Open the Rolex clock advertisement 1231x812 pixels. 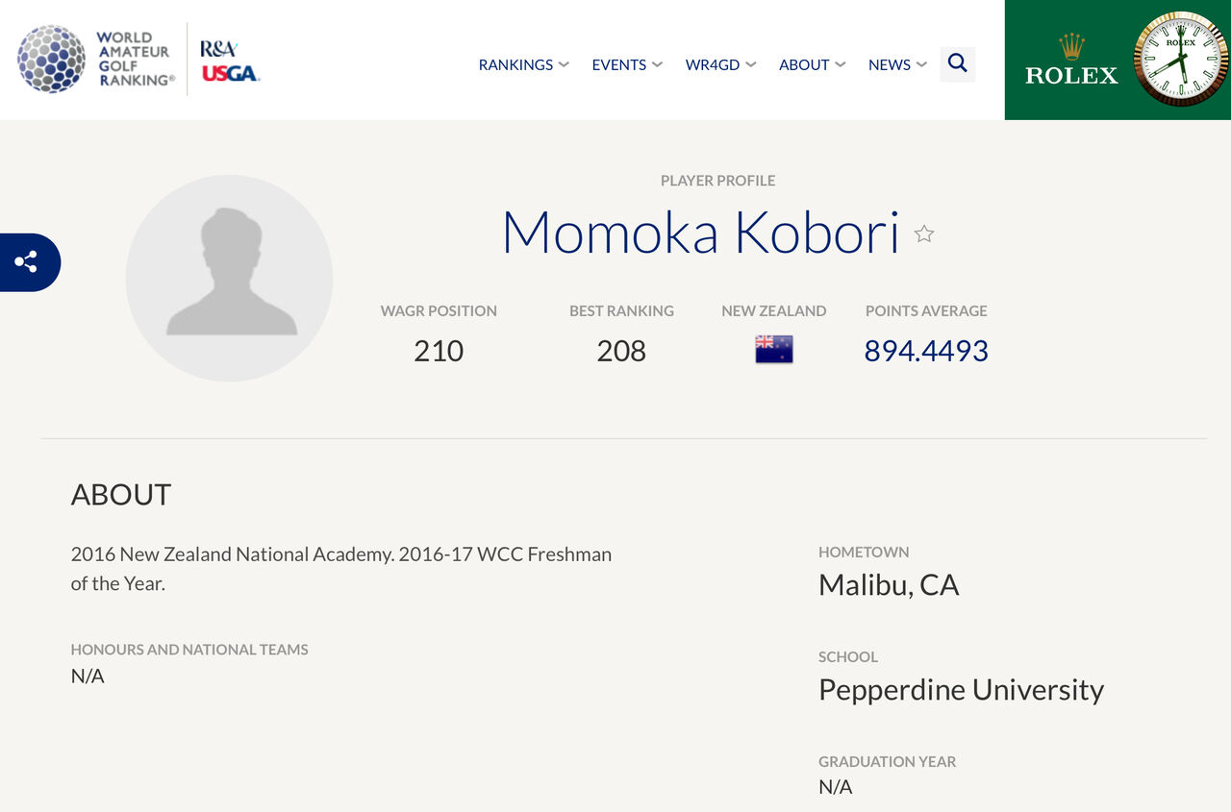[1118, 60]
